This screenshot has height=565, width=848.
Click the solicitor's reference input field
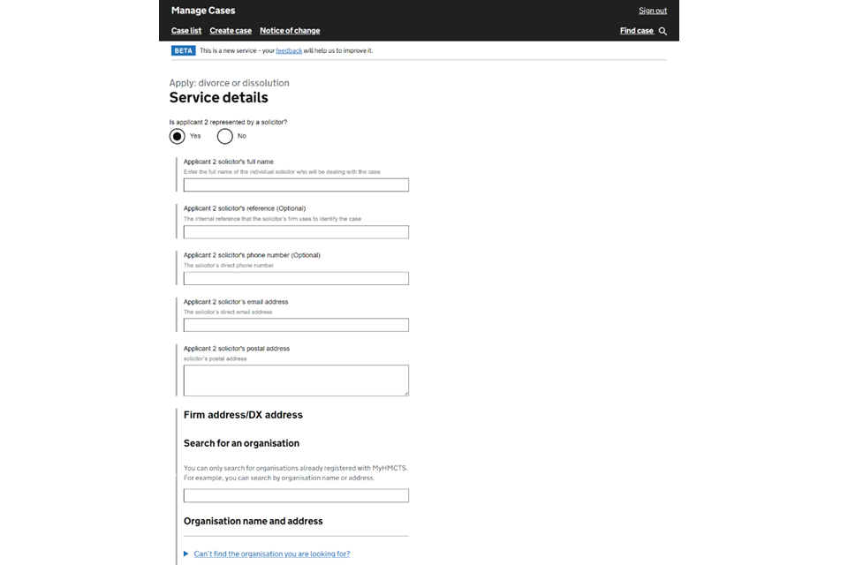click(x=296, y=232)
